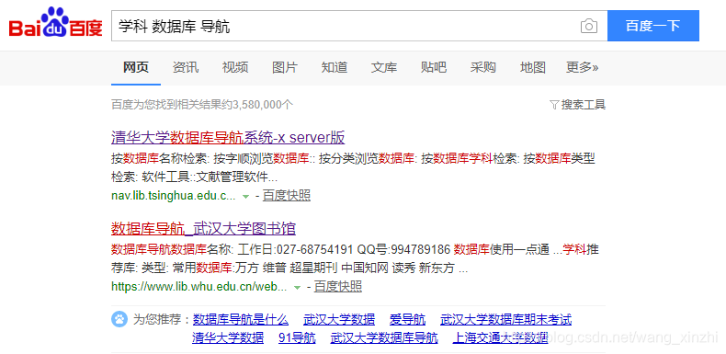Open the 数据库导航_武汉大学图书馆 result

[x=204, y=228]
